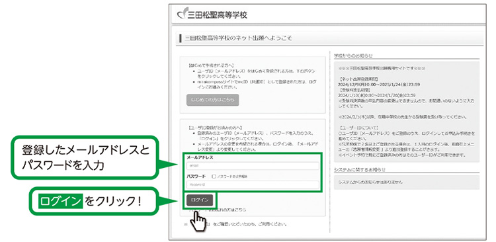Select the システムに関するお知らせ heading text

(360, 169)
